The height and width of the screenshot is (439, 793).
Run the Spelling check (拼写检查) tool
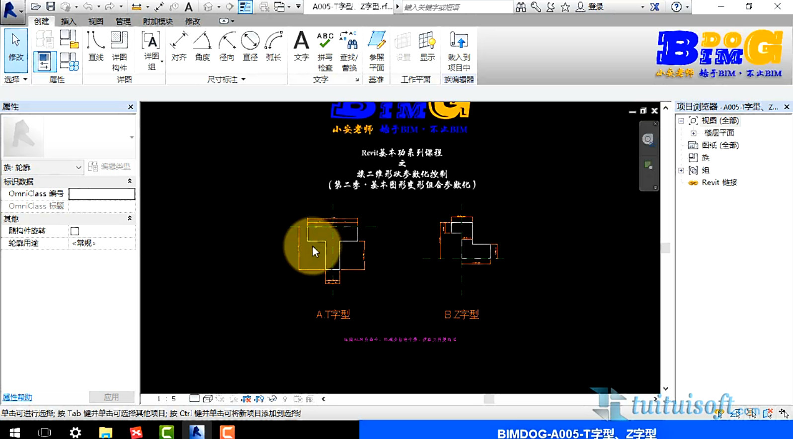point(325,51)
